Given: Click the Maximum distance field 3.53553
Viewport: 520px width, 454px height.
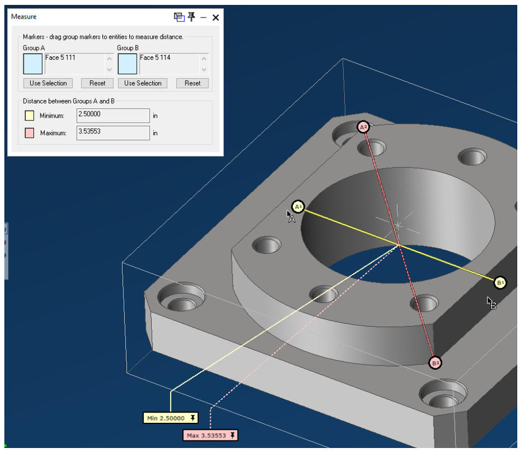Looking at the screenshot, I should 113,132.
